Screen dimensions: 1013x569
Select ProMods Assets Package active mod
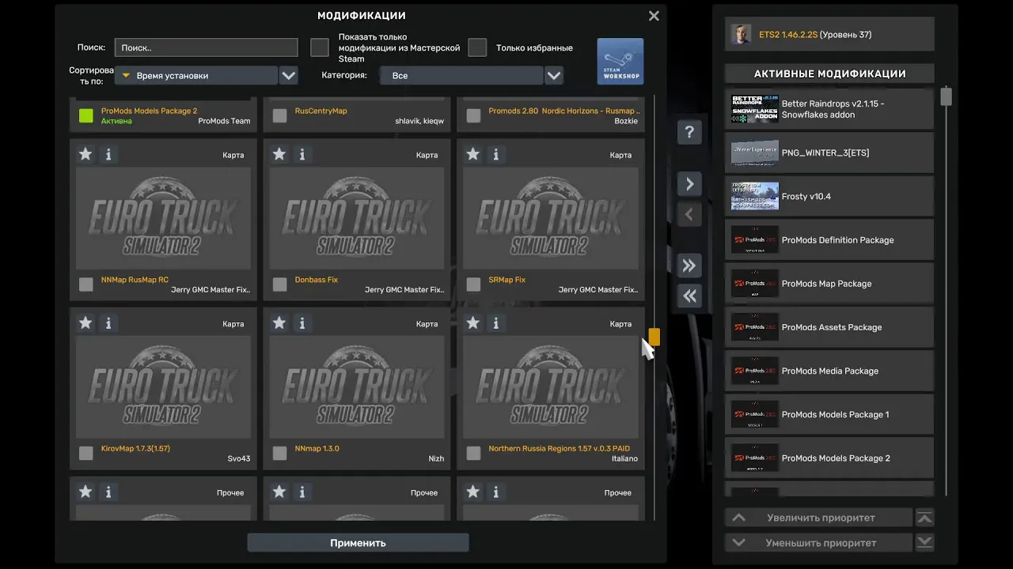coord(829,327)
